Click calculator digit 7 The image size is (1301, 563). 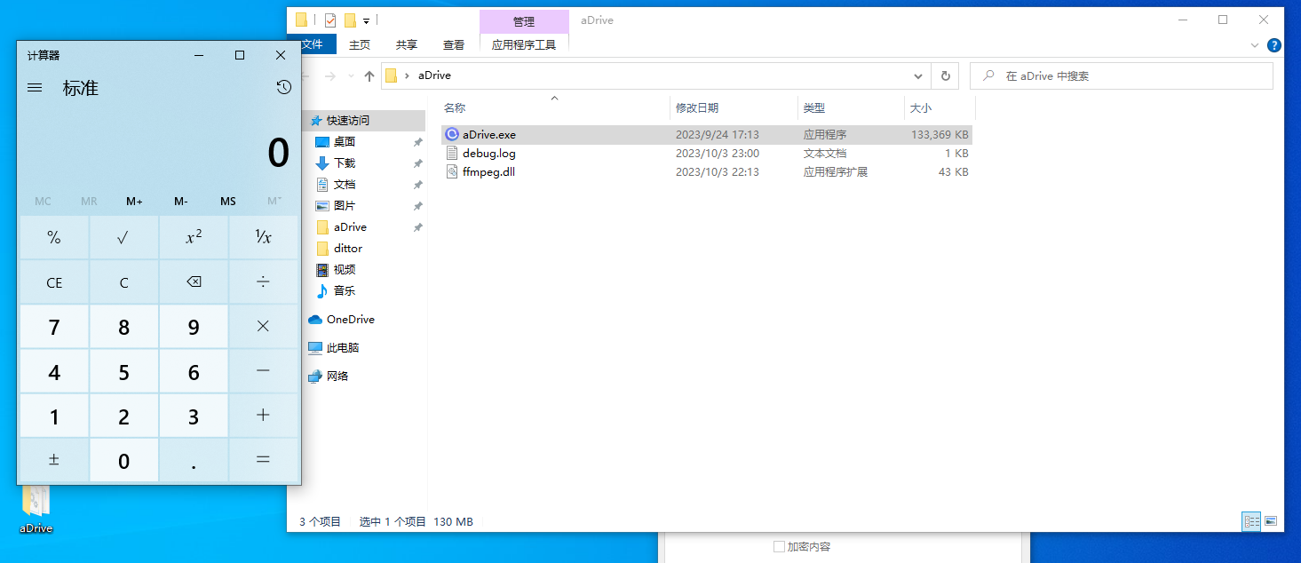coord(54,327)
